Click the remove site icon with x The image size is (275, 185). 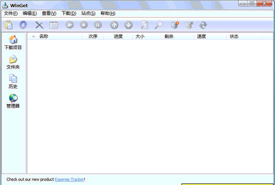pyautogui.click(x=189, y=25)
